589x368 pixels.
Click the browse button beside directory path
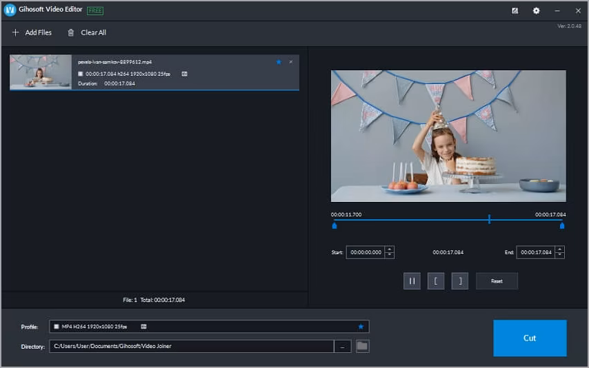tap(342, 346)
